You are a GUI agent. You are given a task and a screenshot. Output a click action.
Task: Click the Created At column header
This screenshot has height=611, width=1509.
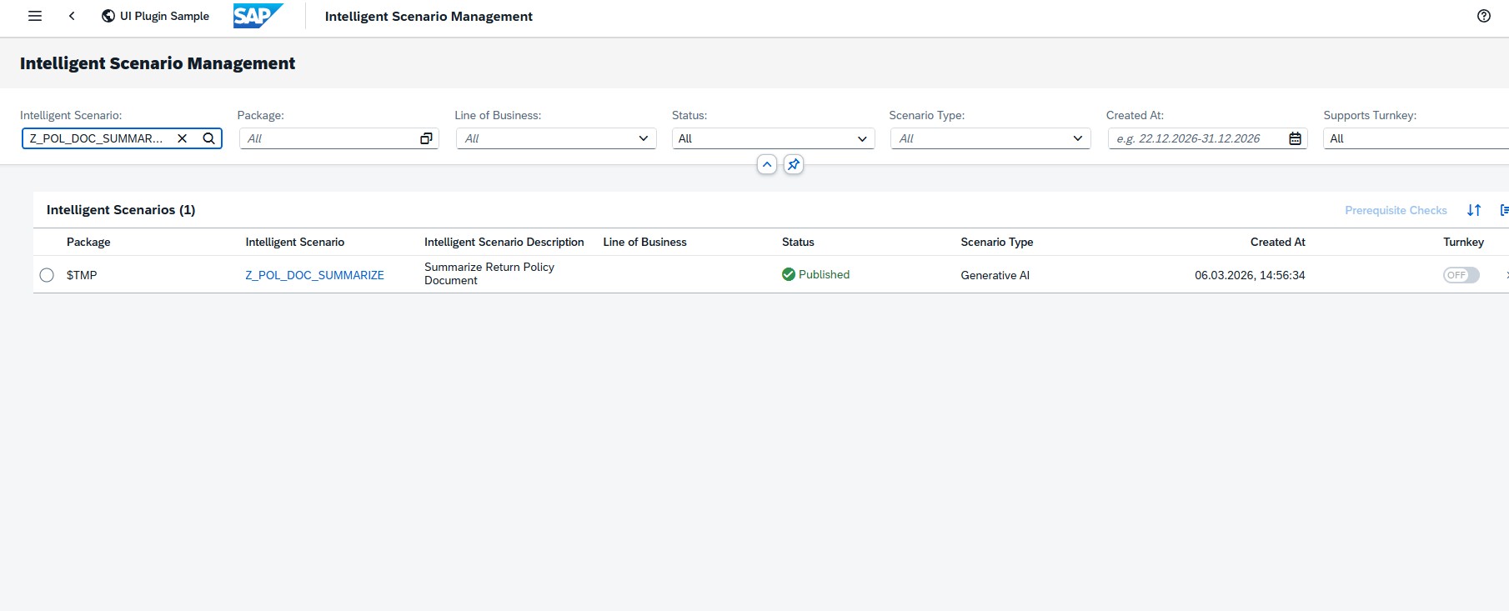click(x=1277, y=242)
